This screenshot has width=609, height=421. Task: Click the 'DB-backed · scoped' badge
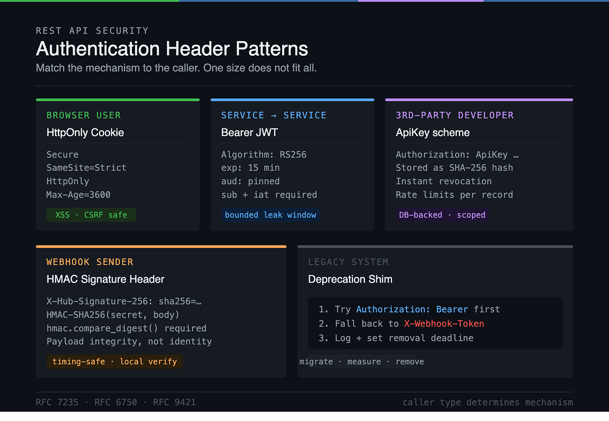[x=443, y=215]
